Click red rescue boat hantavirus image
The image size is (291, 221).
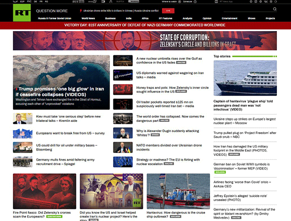(178, 191)
